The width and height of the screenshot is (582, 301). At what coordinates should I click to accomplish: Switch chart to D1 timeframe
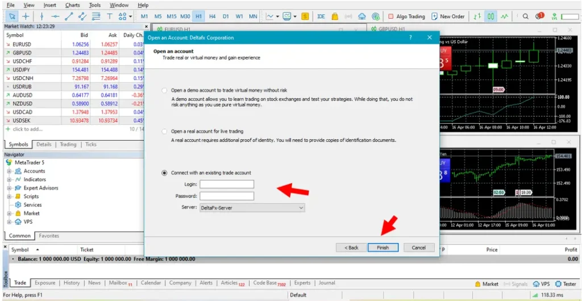tap(226, 16)
